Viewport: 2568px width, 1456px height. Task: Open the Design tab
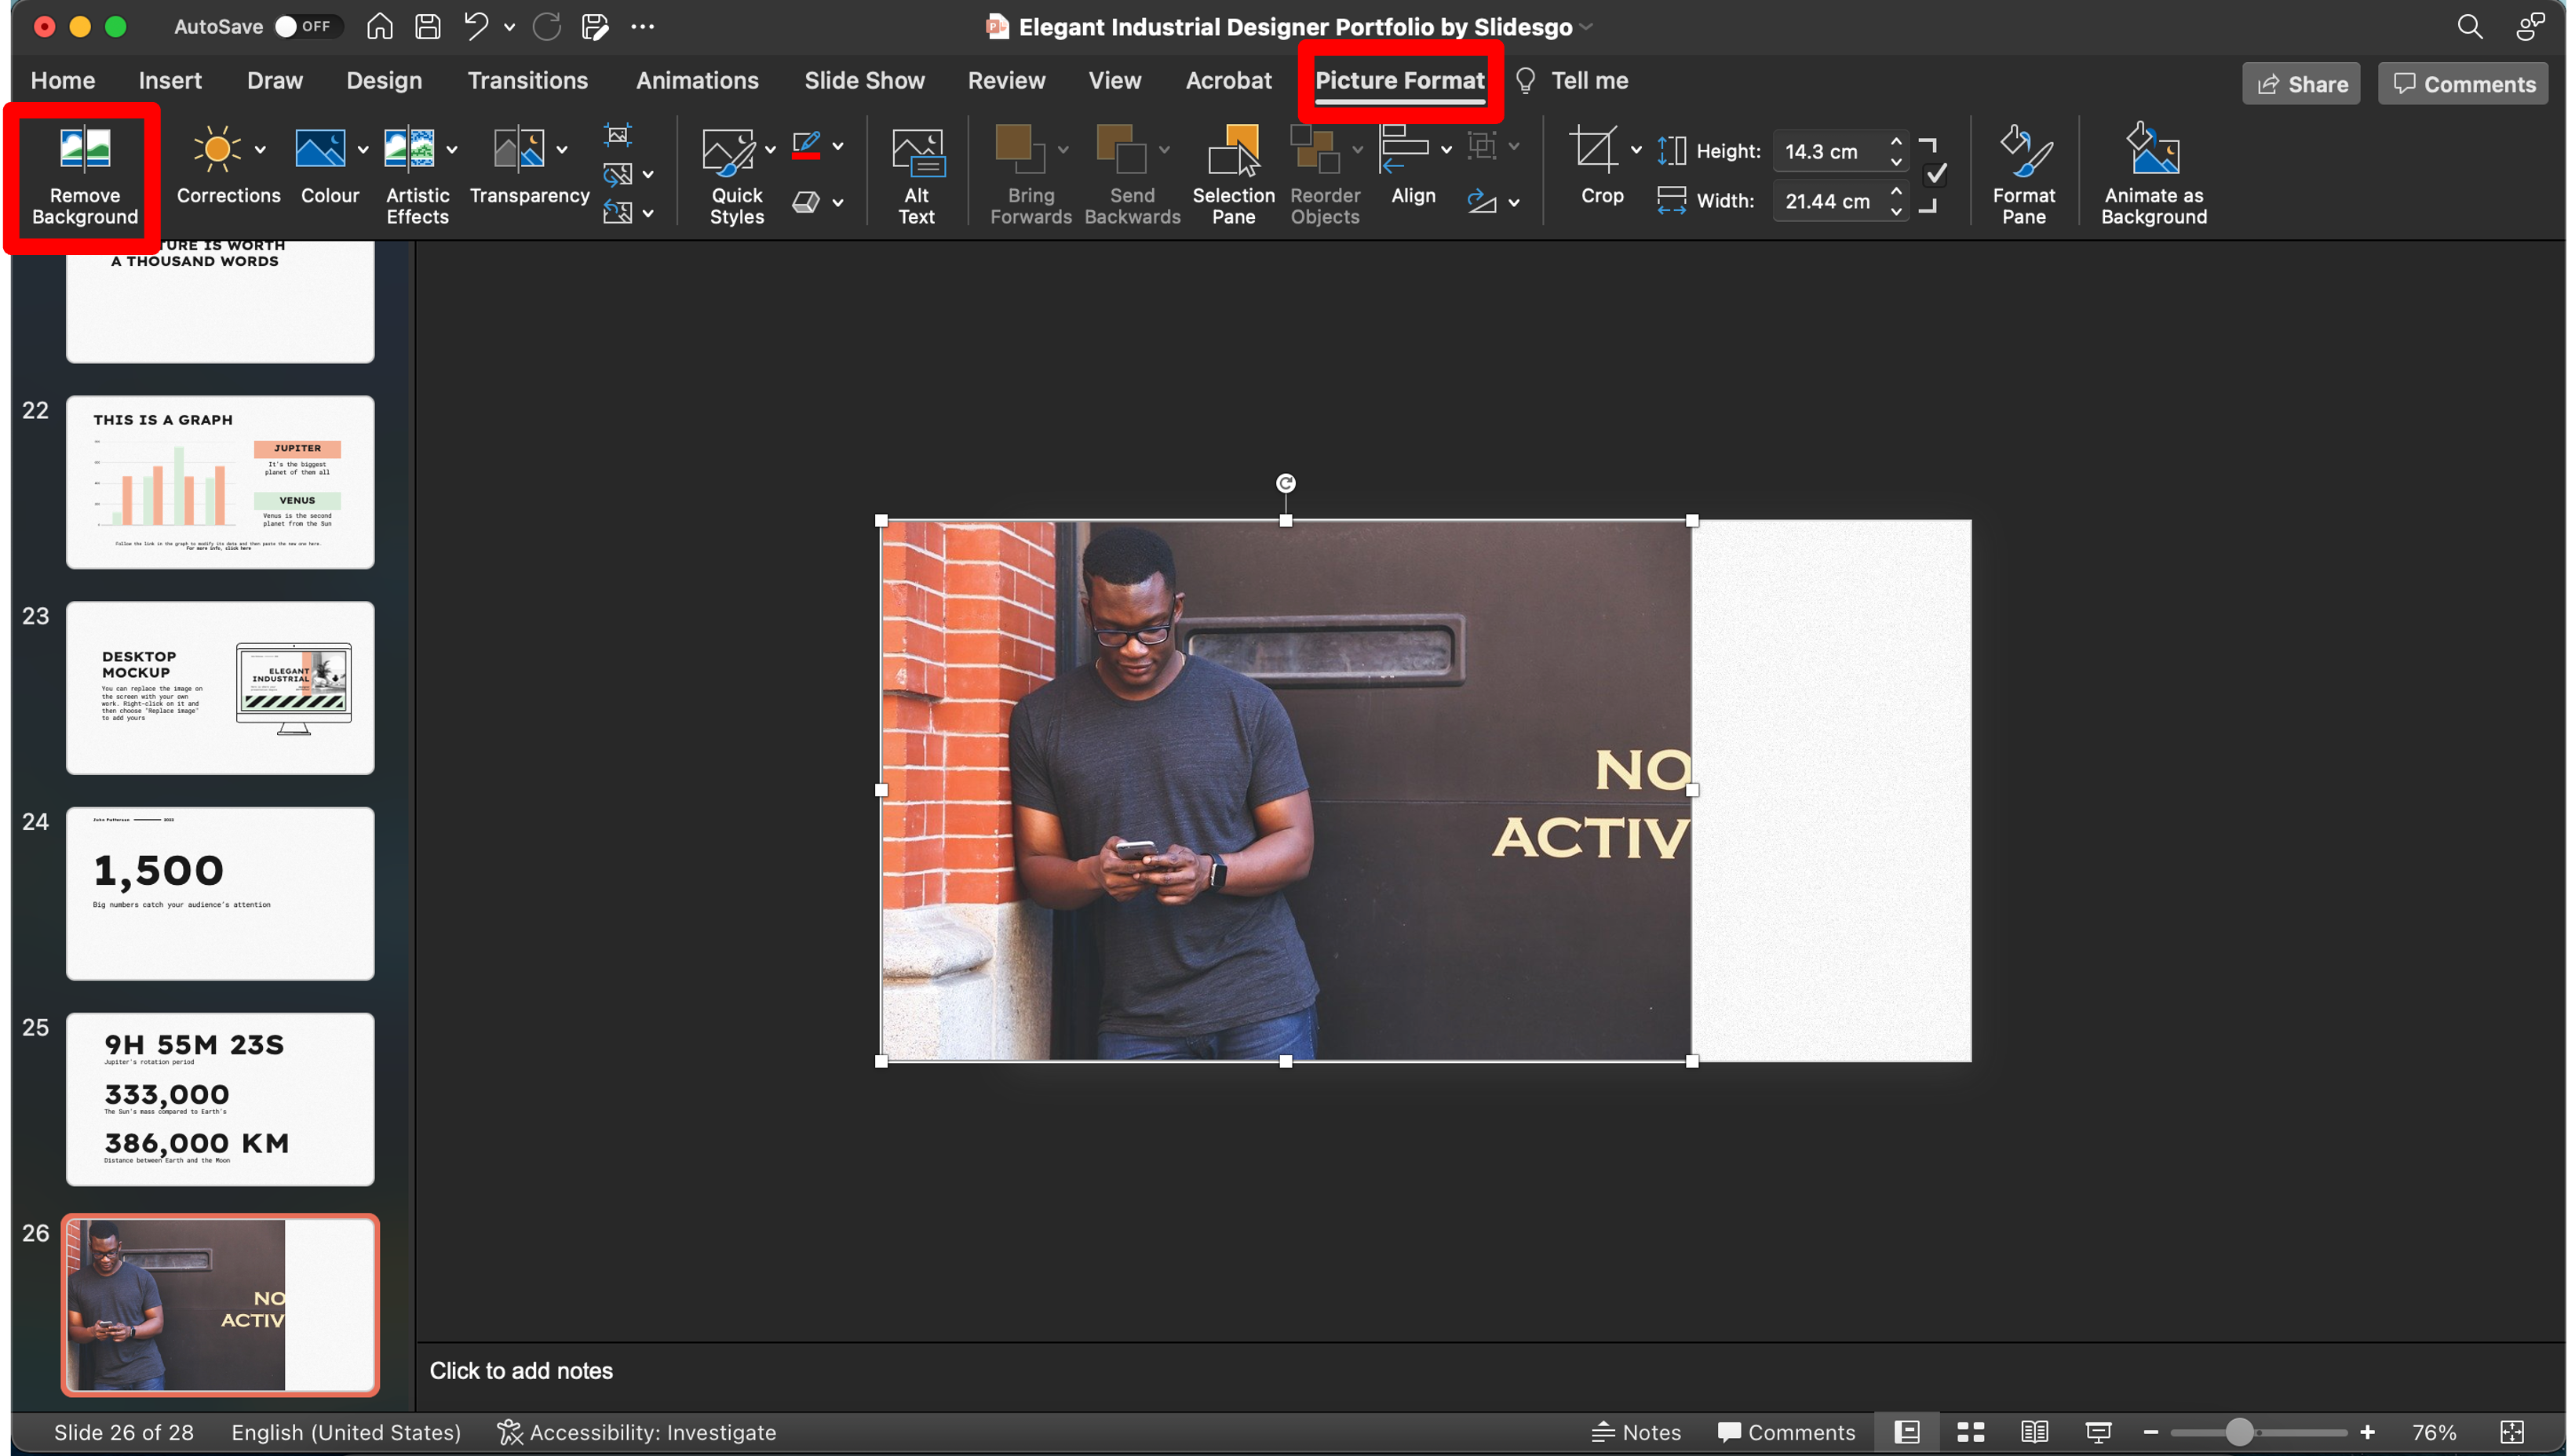383,80
